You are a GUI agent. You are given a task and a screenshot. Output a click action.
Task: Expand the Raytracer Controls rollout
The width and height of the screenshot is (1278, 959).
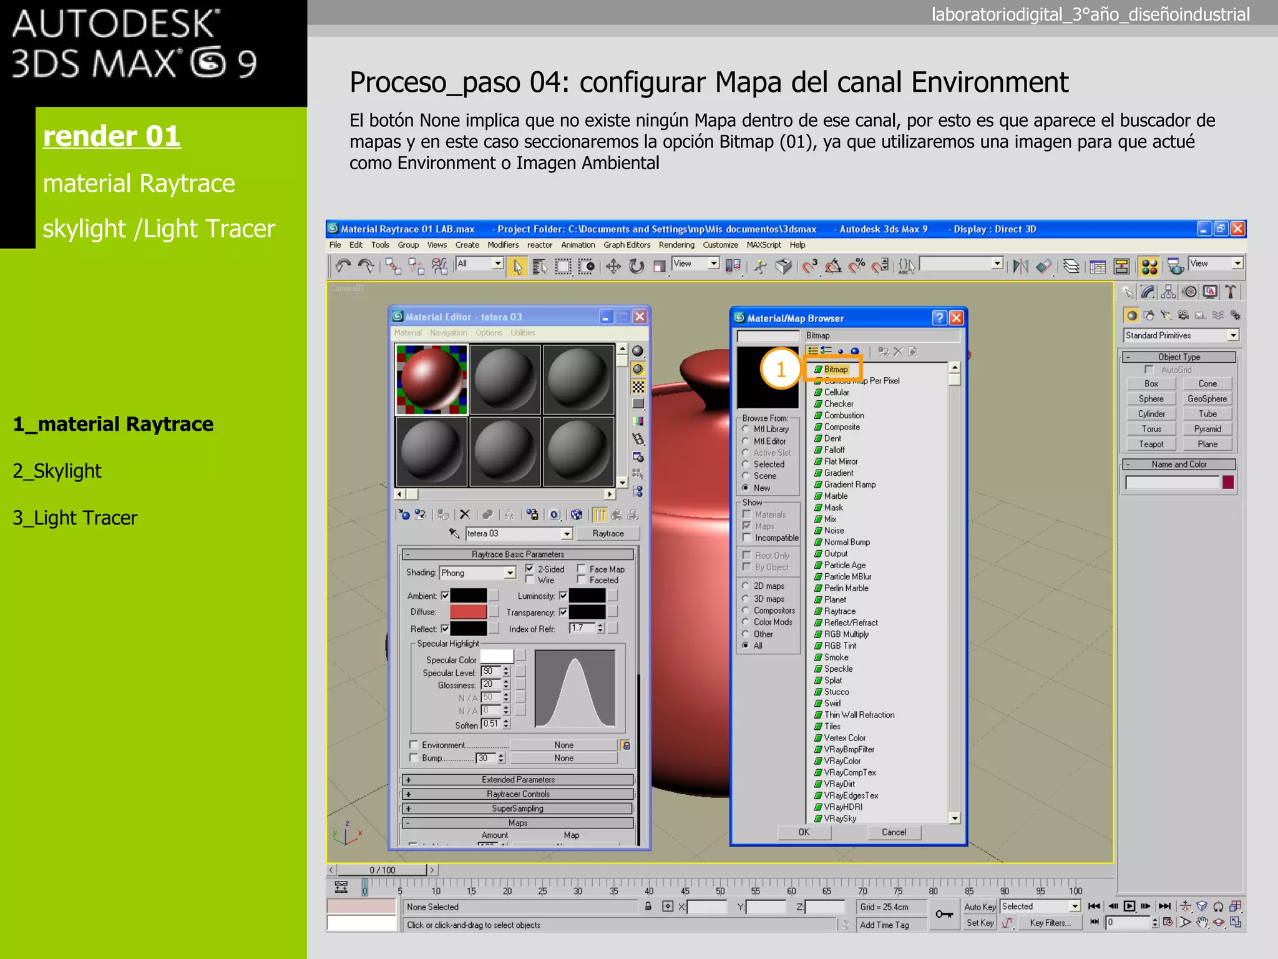[x=517, y=794]
